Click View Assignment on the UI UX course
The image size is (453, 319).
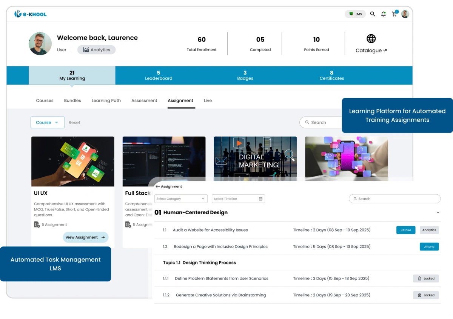85,237
